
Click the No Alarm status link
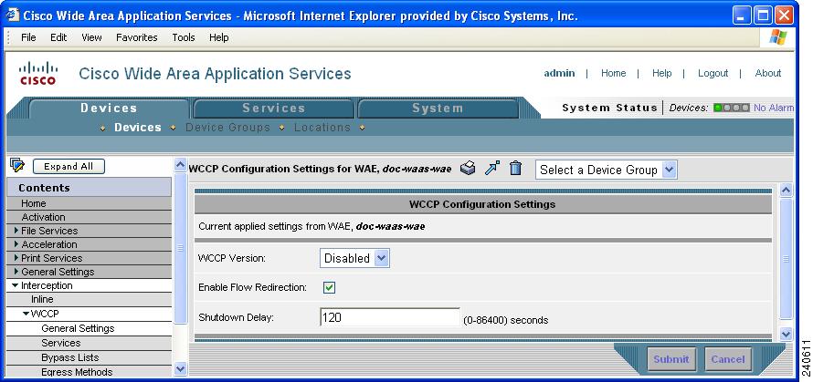[773, 108]
